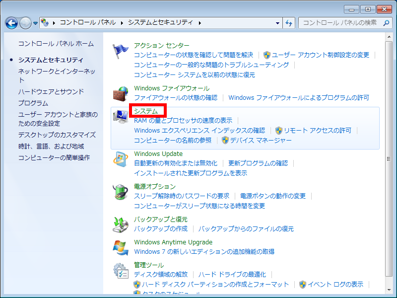The height and width of the screenshot is (298, 397).
Task: Open ハードウェアとサウンド in the left sidebar
Action: point(51,91)
